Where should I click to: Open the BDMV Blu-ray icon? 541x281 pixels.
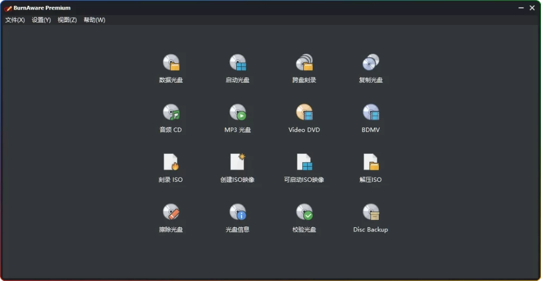tap(371, 112)
